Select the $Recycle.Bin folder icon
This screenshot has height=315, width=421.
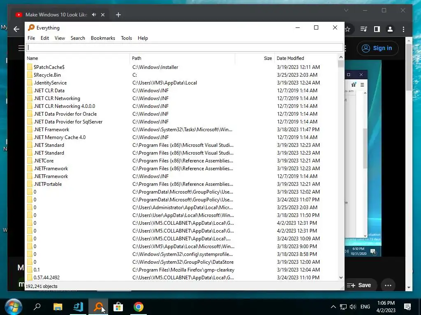(x=30, y=75)
